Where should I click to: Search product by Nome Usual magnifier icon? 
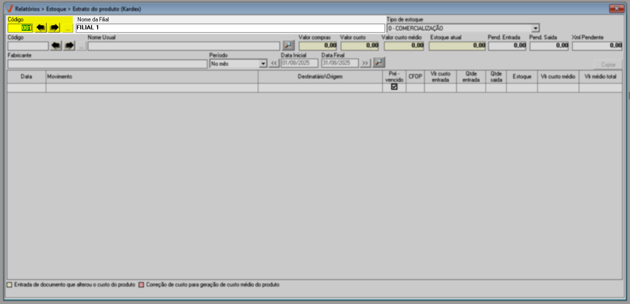[288, 46]
